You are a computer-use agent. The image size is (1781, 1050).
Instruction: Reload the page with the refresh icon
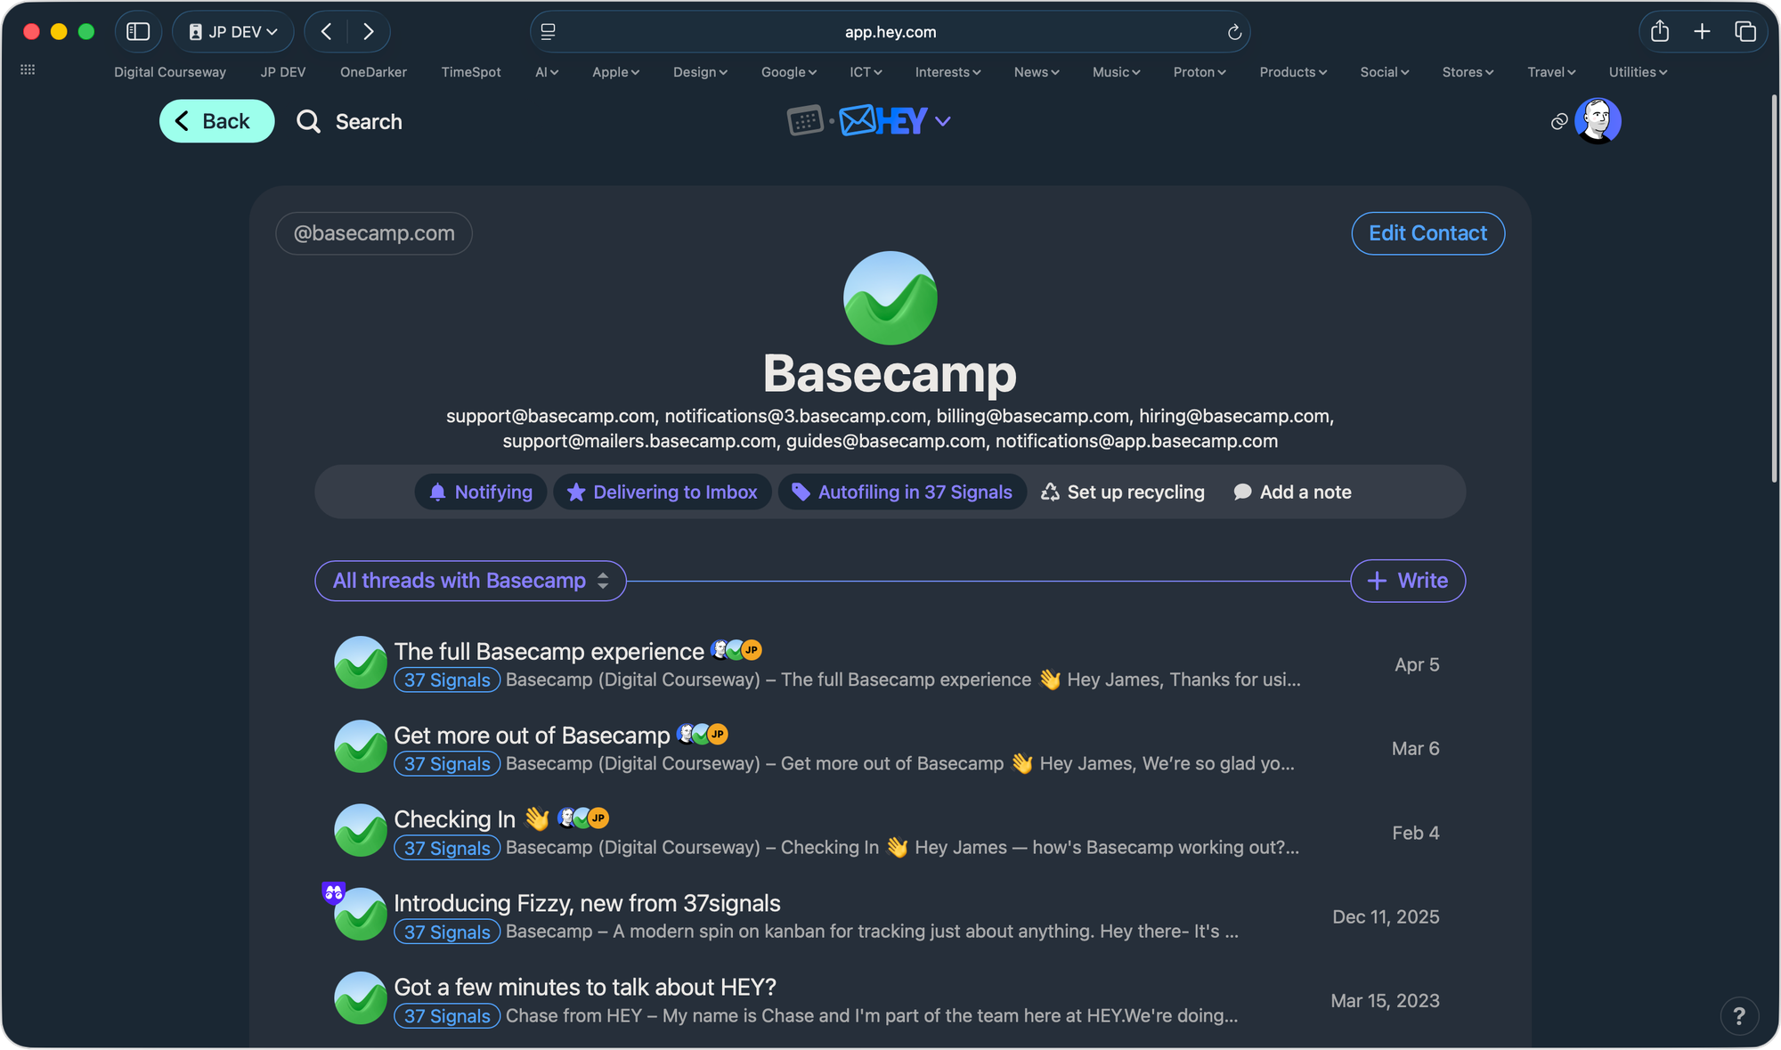point(1234,32)
